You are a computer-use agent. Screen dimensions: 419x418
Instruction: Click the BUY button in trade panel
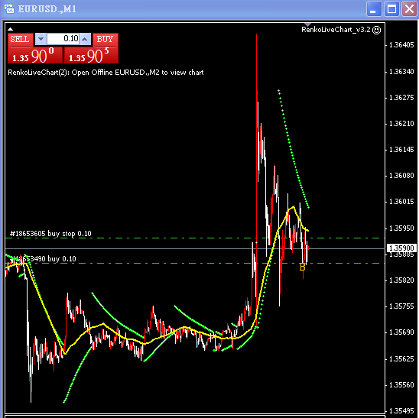[106, 40]
